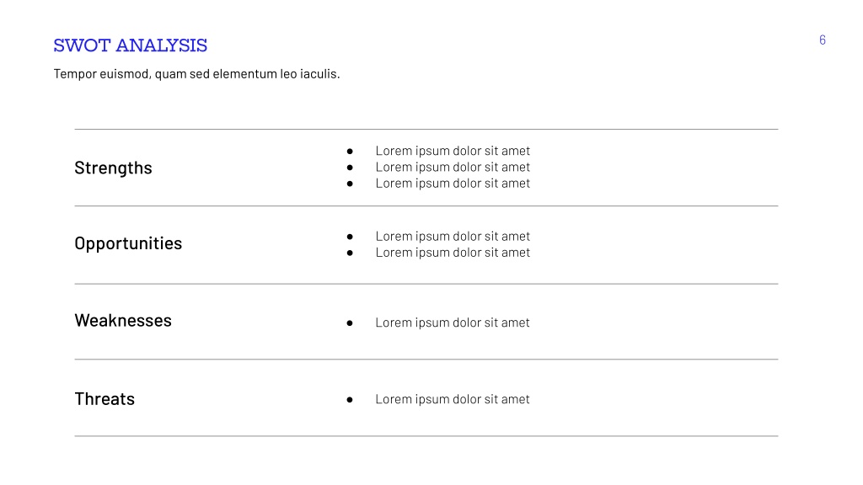
Task: Click the first Opportunities bullet text
Action: click(x=453, y=237)
